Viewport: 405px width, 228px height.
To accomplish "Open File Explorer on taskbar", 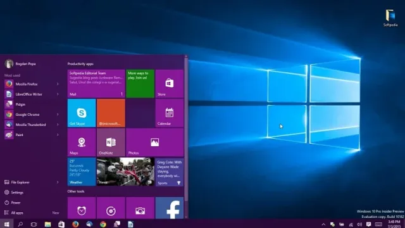I will click(x=48, y=224).
